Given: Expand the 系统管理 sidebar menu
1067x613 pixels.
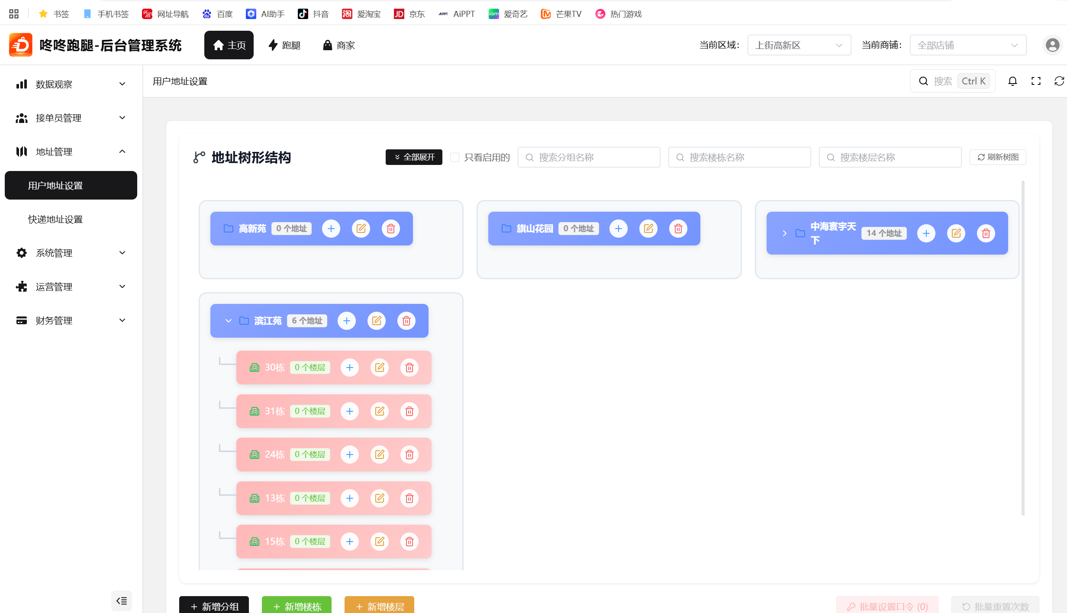Looking at the screenshot, I should pos(71,253).
